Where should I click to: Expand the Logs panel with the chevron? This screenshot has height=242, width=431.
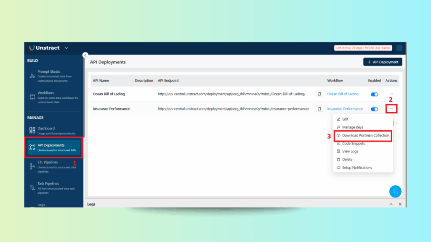tap(391, 204)
